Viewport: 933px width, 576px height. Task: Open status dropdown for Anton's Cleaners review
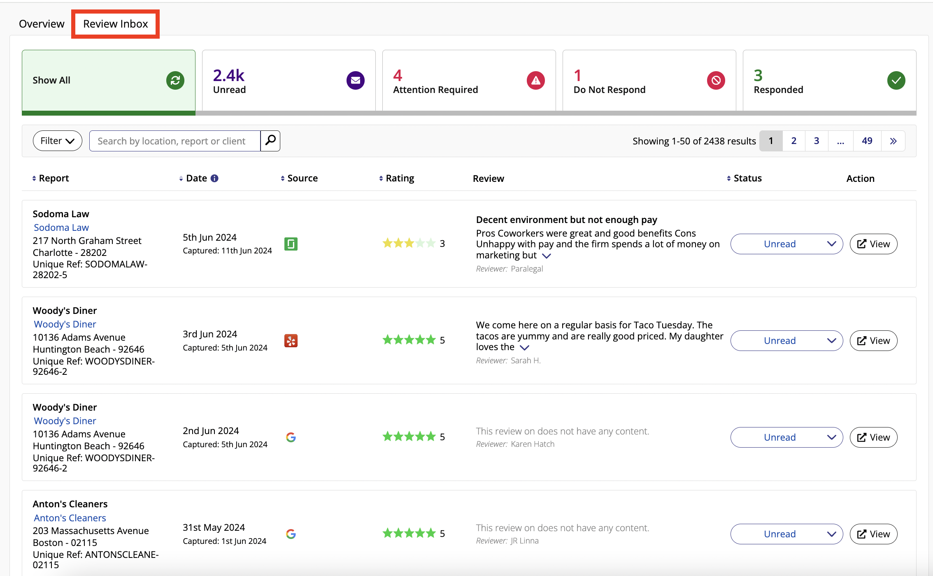[786, 534]
